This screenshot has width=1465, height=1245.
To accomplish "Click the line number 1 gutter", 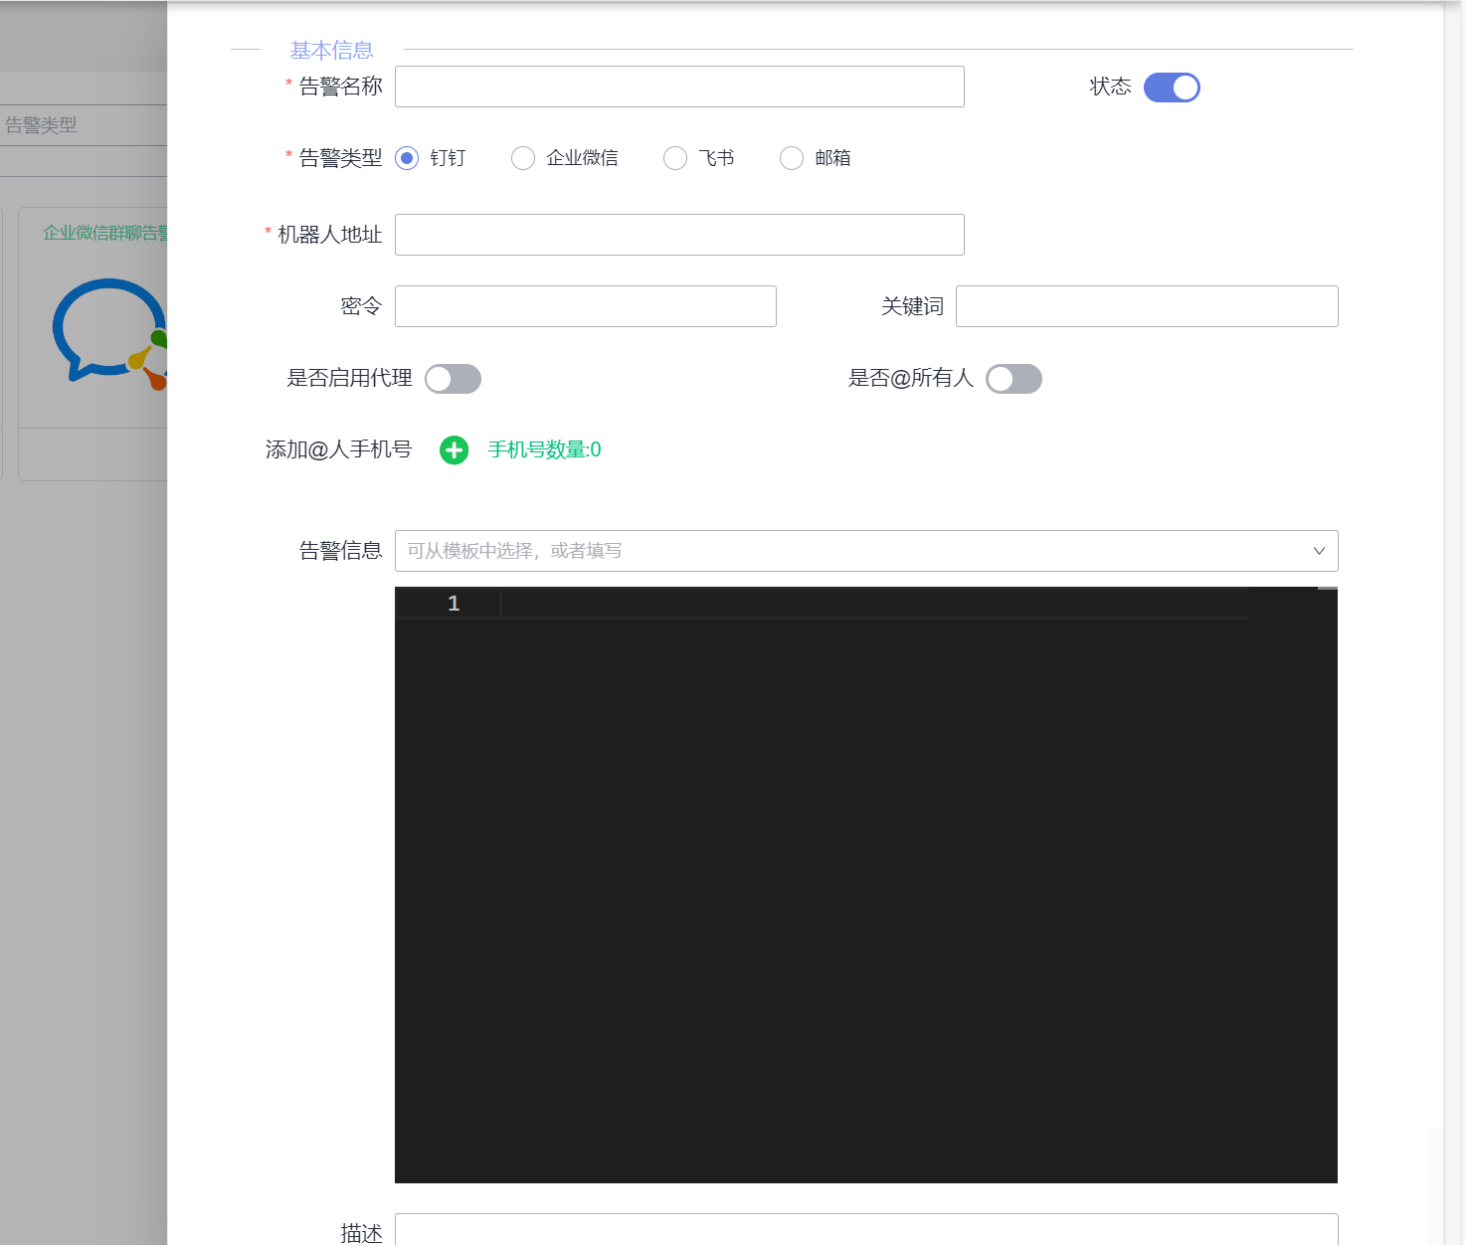I will tap(454, 604).
